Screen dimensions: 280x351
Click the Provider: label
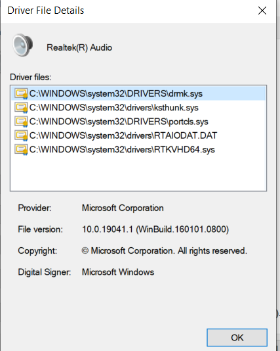35,208
